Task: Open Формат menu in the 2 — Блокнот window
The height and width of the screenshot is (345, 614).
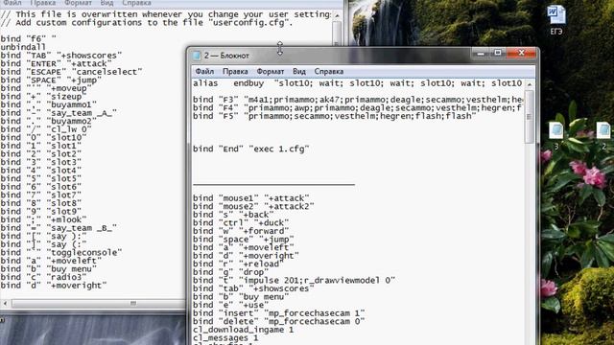Action: click(x=271, y=71)
